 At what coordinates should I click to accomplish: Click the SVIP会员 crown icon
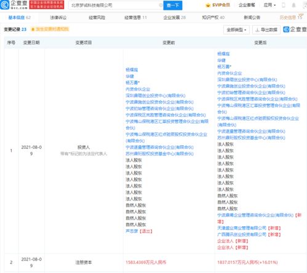click(208, 5)
